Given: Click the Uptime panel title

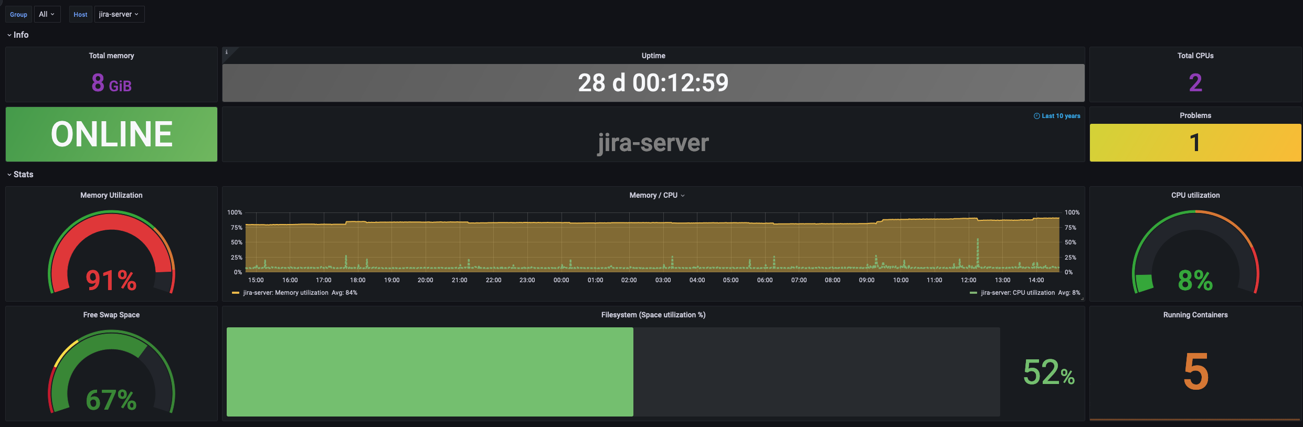Looking at the screenshot, I should click(x=653, y=56).
